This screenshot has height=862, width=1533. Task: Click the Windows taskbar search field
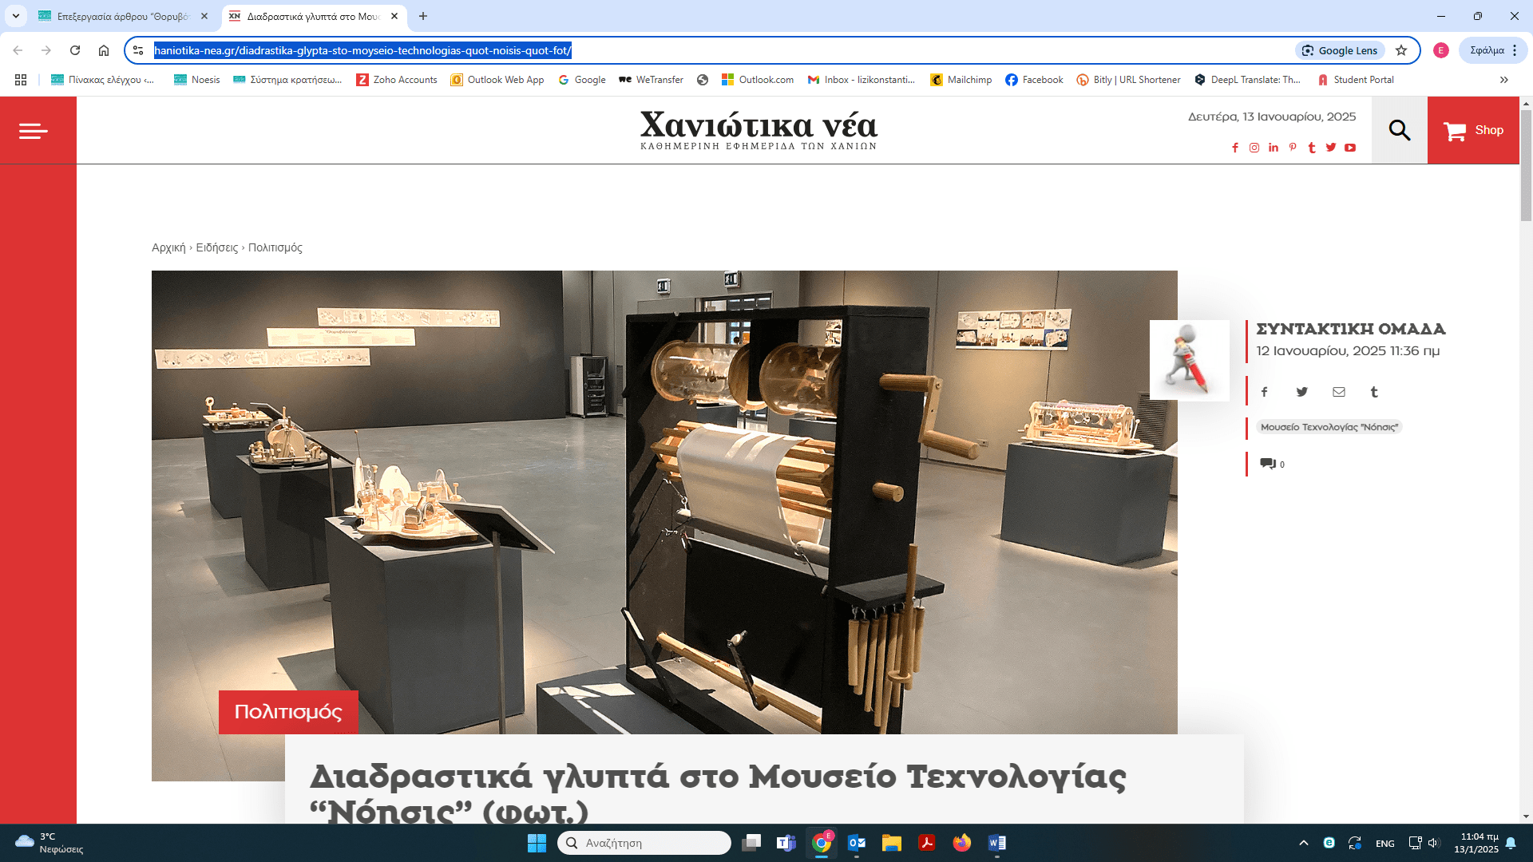(644, 843)
